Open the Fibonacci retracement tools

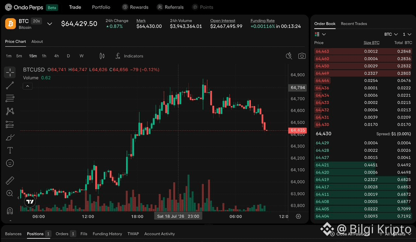[x=10, y=98]
